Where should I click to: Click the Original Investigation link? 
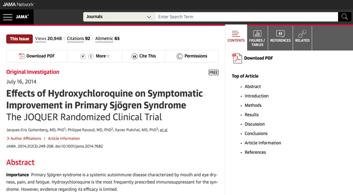tap(33, 72)
